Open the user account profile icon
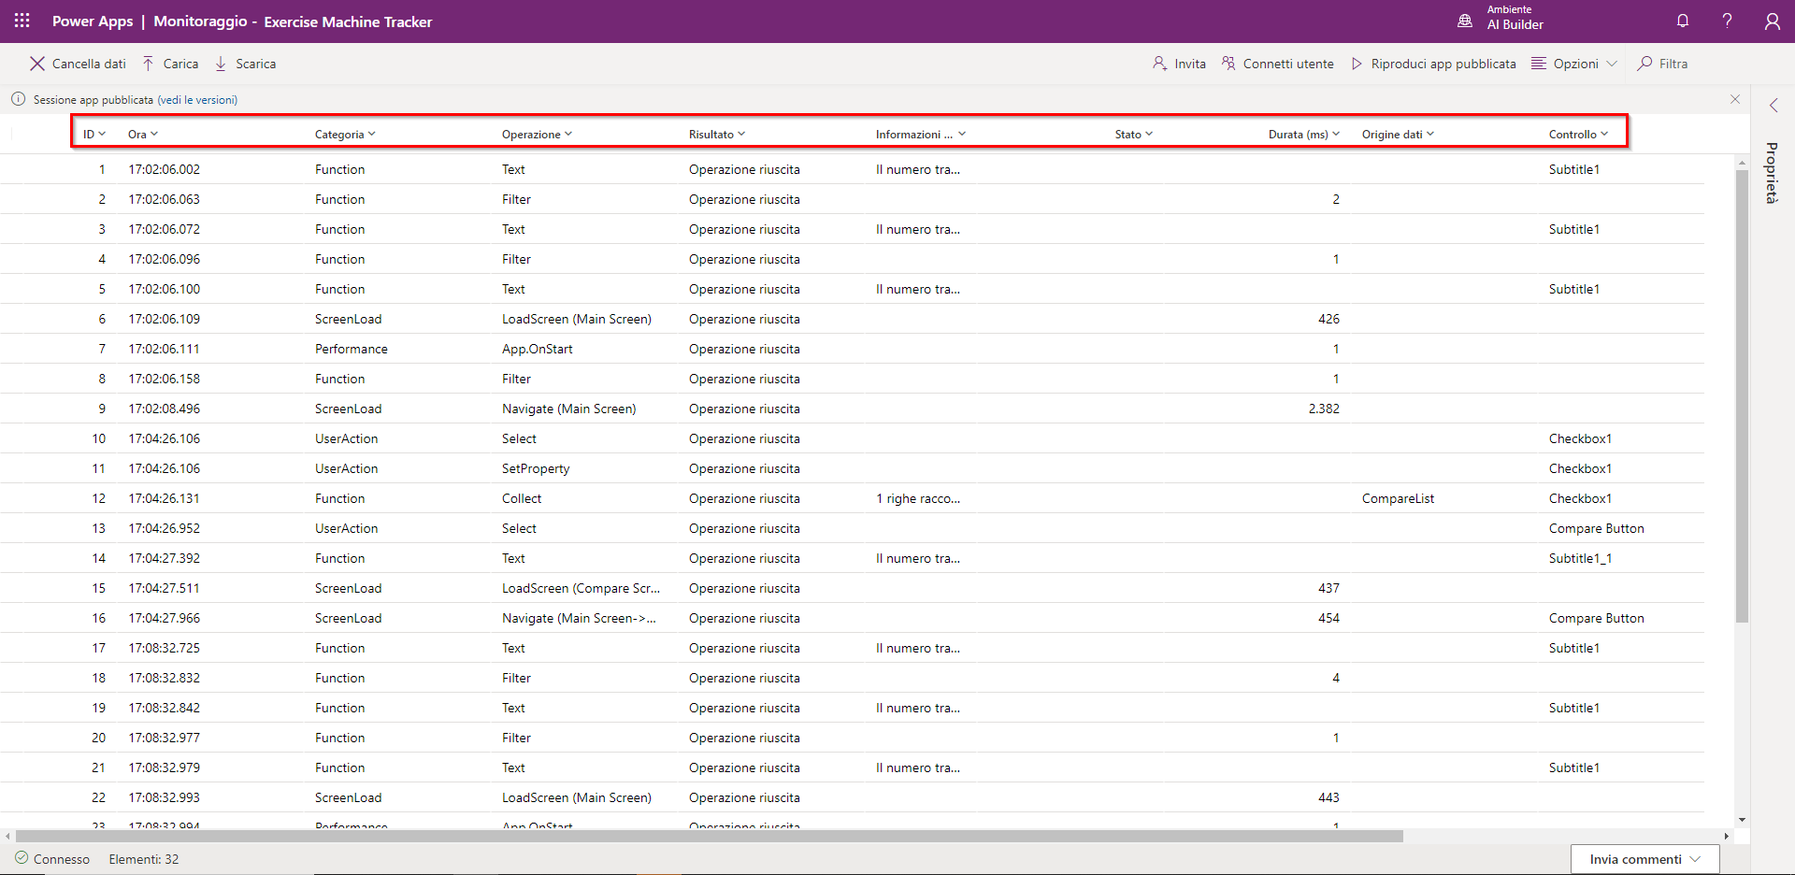1795x875 pixels. pos(1772,21)
